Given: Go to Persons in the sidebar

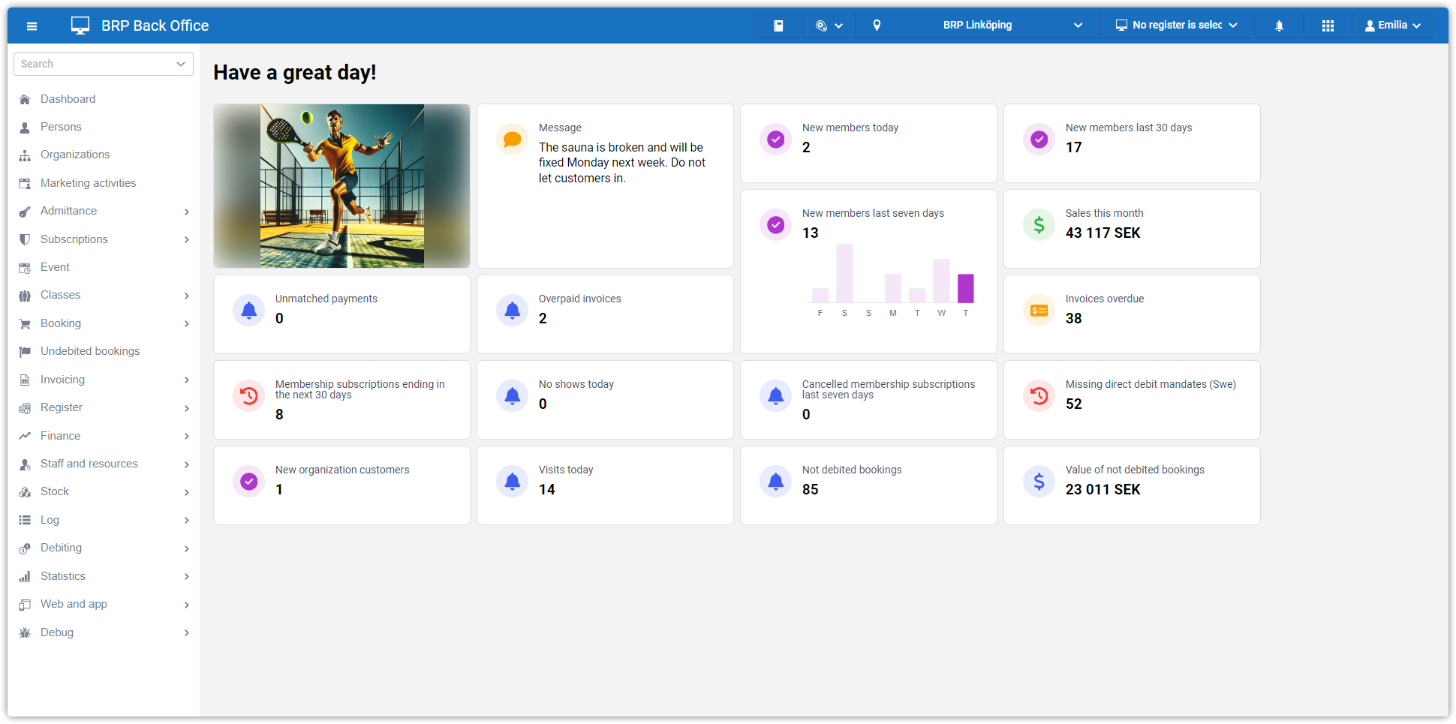Looking at the screenshot, I should pyautogui.click(x=61, y=127).
